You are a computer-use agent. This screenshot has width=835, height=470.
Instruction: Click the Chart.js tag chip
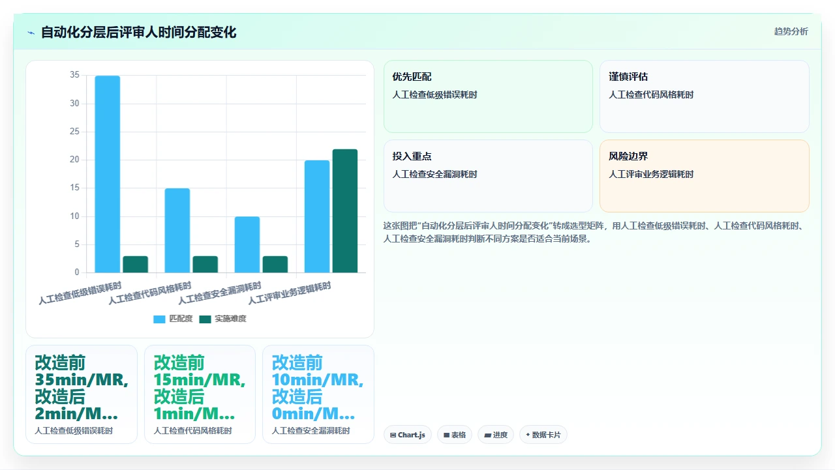point(408,435)
